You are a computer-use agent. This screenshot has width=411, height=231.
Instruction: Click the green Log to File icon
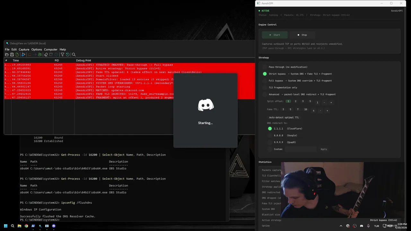(17, 55)
